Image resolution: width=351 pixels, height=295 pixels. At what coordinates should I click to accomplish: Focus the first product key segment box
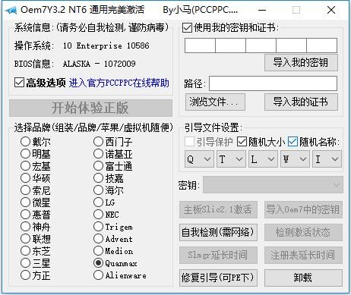pyautogui.click(x=200, y=46)
